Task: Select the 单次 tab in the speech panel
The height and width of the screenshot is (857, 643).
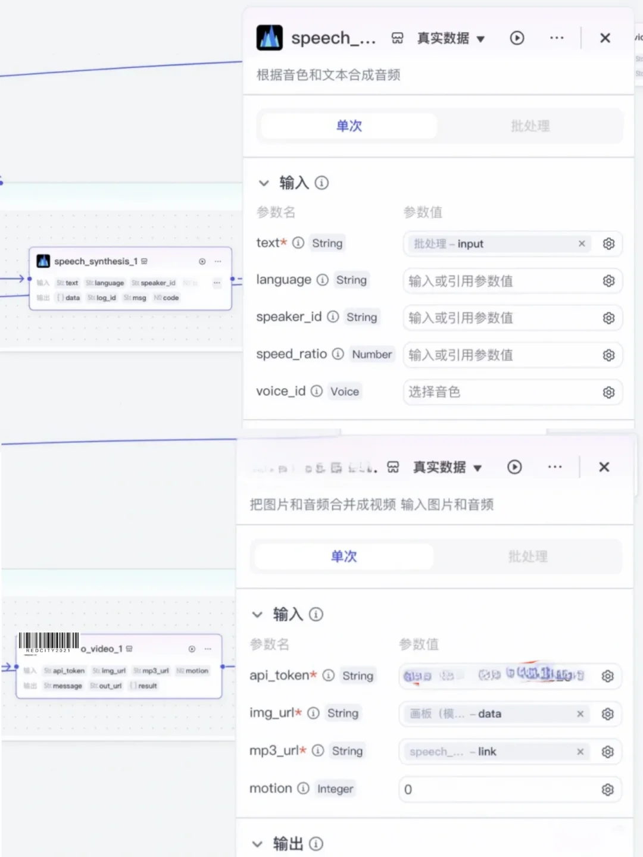Action: click(x=349, y=126)
